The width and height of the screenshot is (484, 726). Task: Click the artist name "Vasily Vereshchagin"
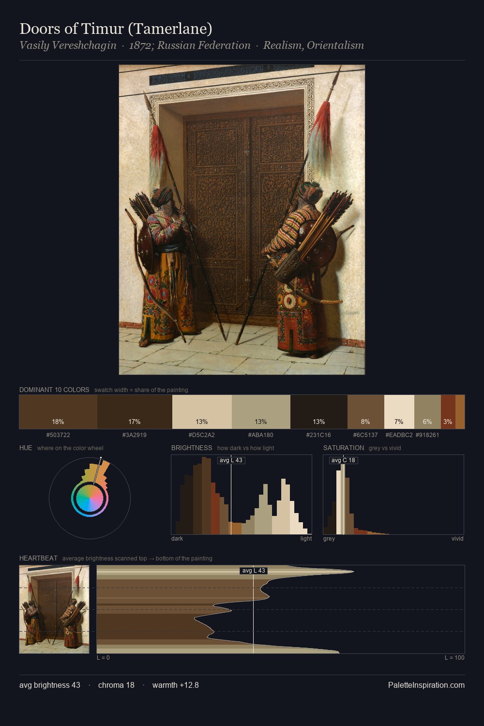point(68,45)
